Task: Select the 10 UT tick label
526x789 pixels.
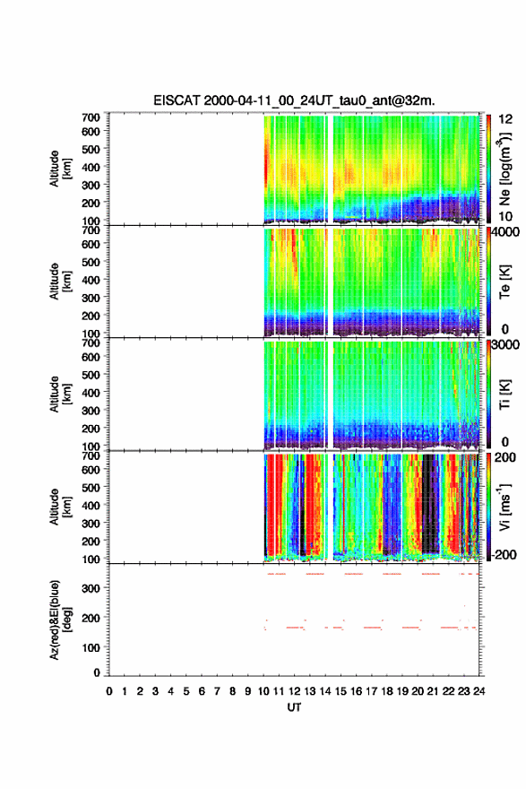Action: [263, 691]
